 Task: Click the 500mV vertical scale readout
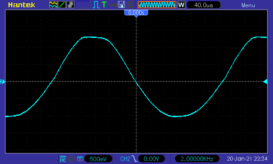click(x=98, y=159)
